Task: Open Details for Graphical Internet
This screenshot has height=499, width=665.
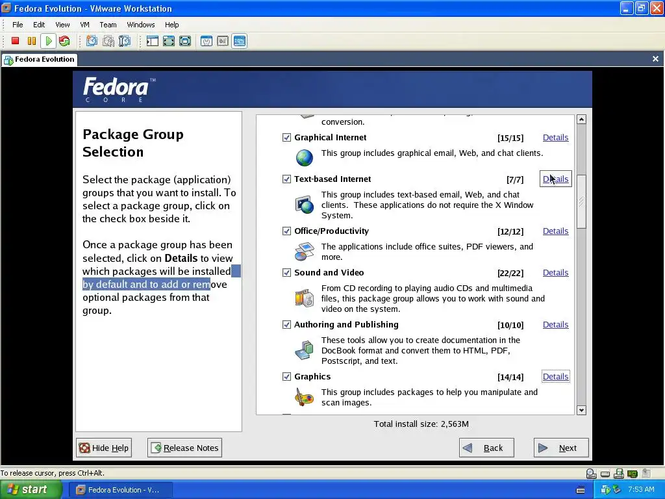Action: coord(556,138)
